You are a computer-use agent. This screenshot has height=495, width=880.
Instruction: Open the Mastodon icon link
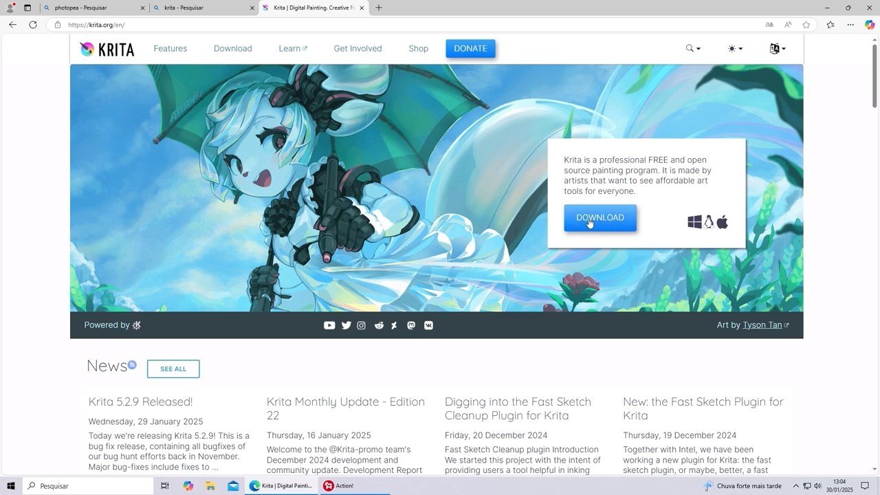point(411,325)
